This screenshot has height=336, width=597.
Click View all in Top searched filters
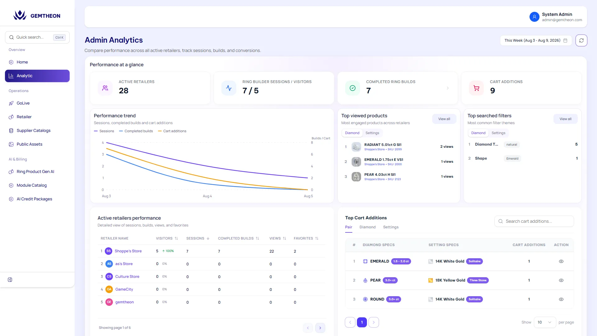565,119
